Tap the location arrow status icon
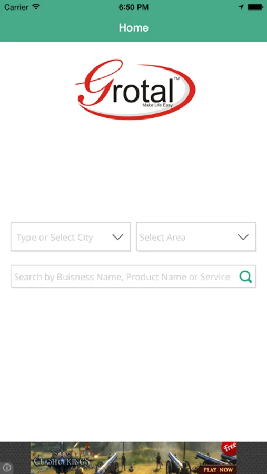 click(x=241, y=7)
